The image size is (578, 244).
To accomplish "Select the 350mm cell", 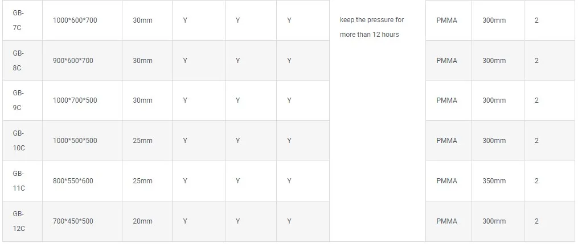I will [494, 181].
